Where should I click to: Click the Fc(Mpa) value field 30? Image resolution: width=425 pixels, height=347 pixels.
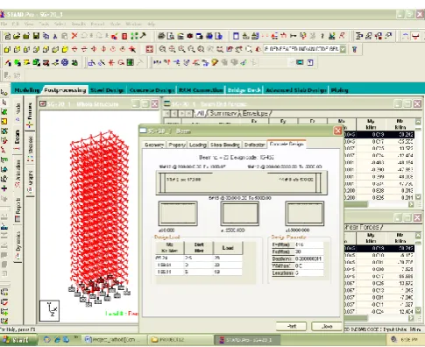(308, 251)
